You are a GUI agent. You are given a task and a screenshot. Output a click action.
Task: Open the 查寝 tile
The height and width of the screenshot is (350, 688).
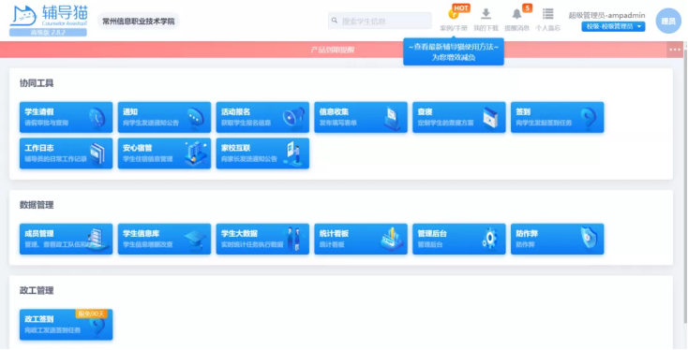[x=459, y=117]
